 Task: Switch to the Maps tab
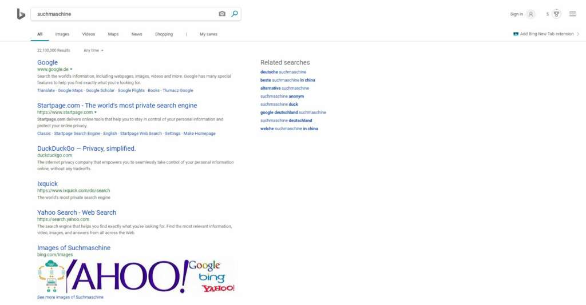[x=113, y=34]
